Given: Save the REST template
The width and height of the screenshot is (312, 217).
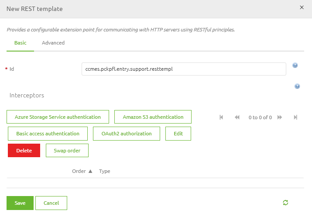Looking at the screenshot, I should 20,203.
